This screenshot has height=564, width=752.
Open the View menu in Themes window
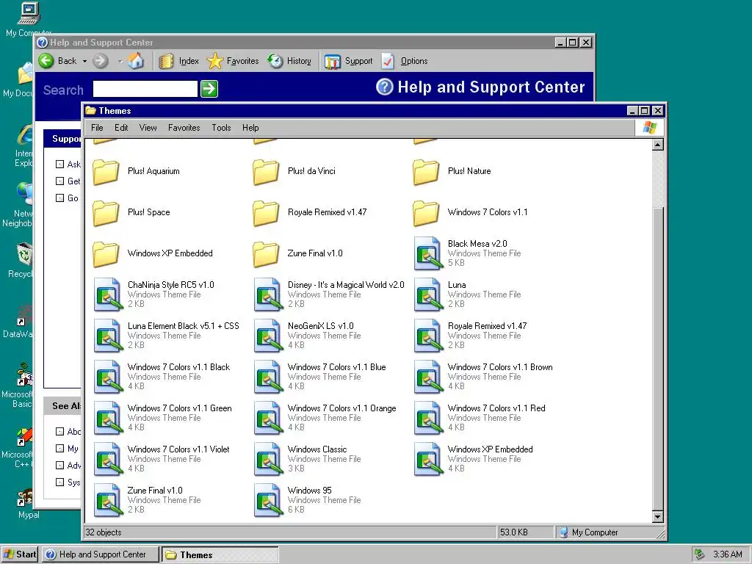(x=148, y=128)
